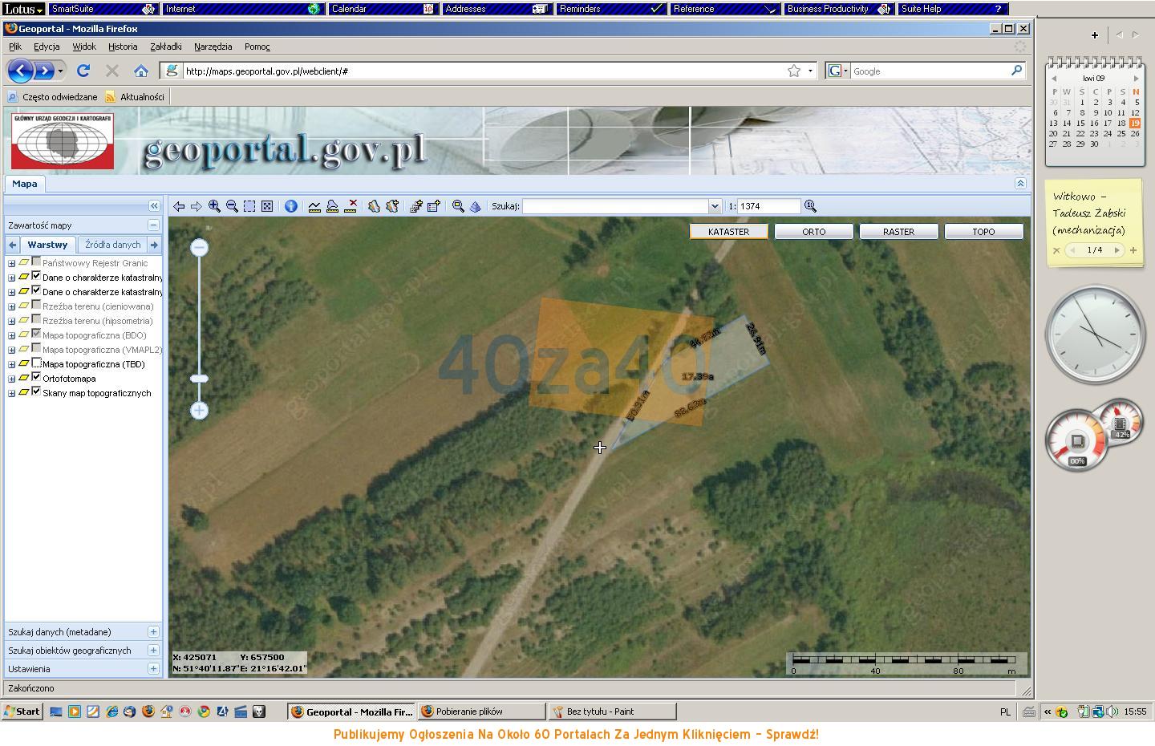
Task: Open Często odwiedzane bookmarks link
Action: (x=53, y=97)
